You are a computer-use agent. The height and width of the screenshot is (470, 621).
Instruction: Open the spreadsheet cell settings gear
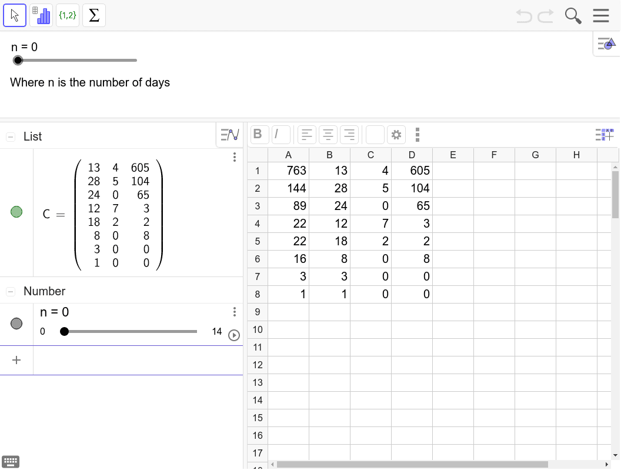[x=396, y=135]
